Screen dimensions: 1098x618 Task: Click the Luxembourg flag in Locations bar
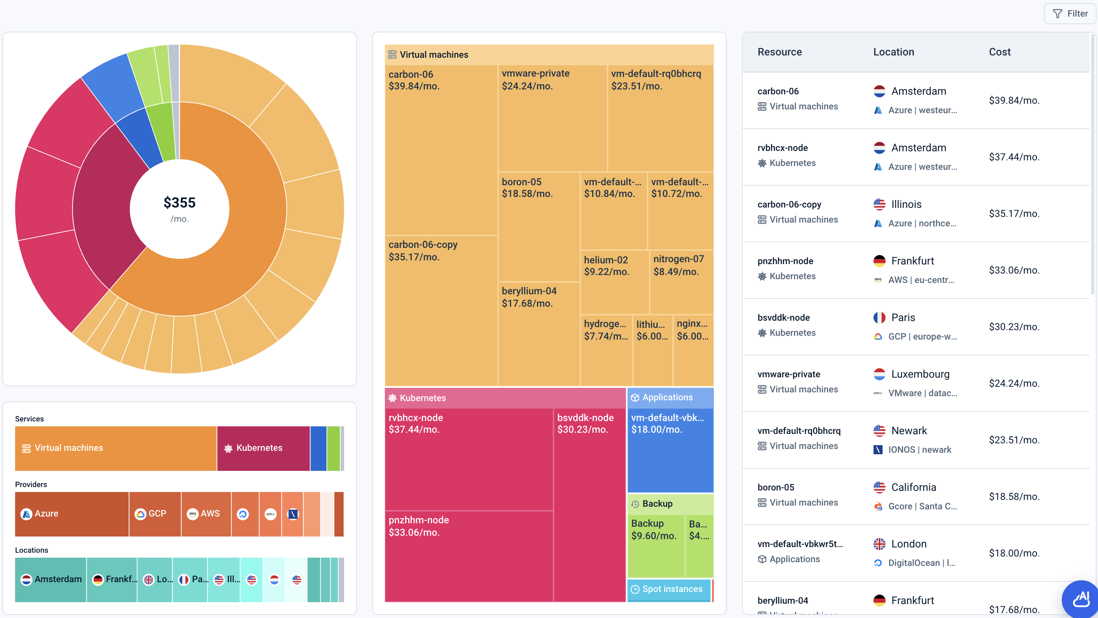275,580
